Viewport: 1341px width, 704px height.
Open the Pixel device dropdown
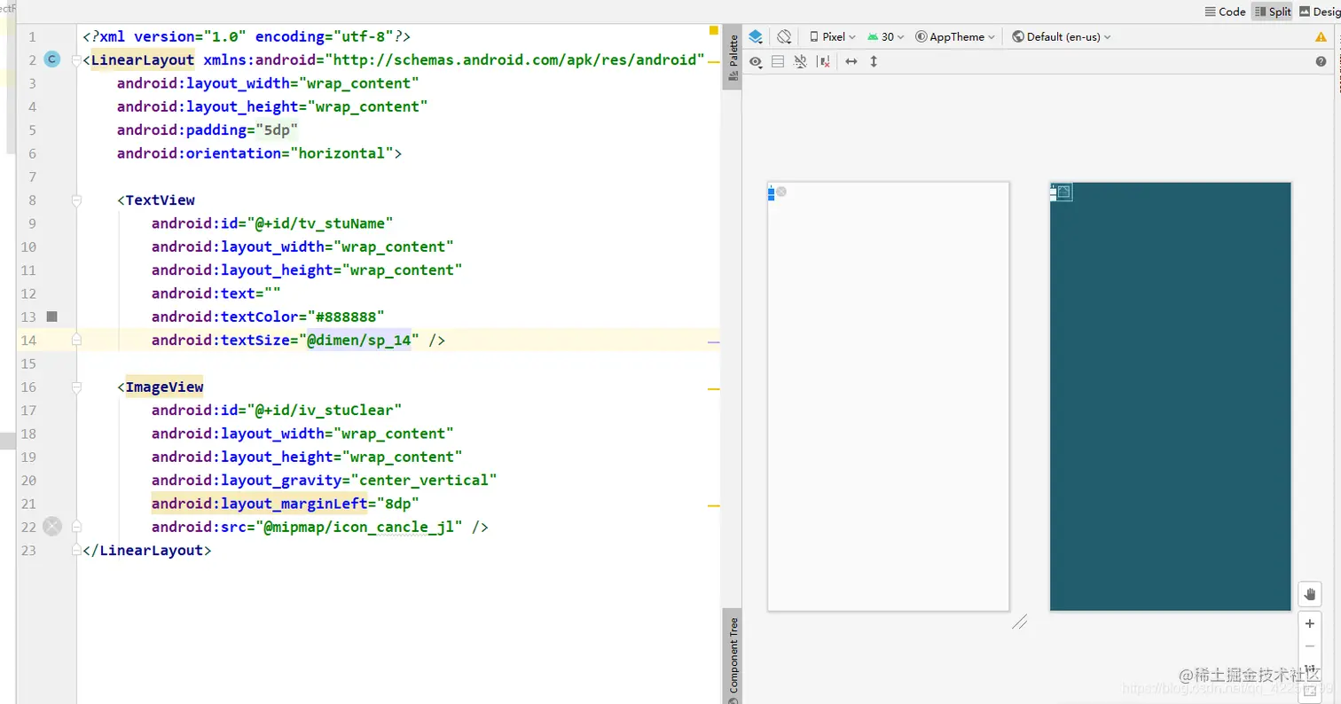coord(833,37)
